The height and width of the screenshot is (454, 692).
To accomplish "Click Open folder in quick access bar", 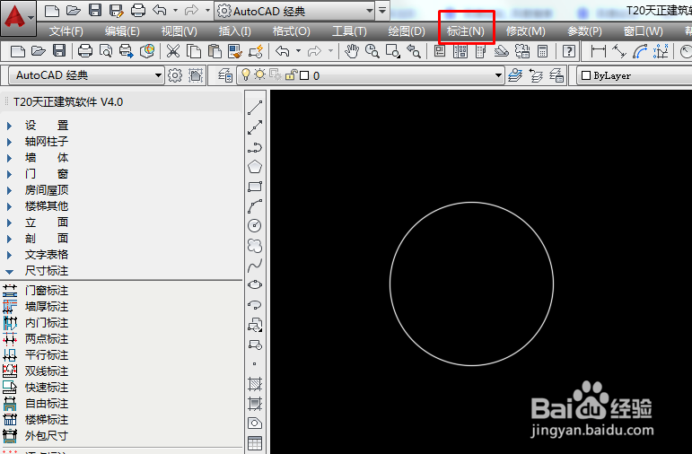I will pyautogui.click(x=74, y=11).
